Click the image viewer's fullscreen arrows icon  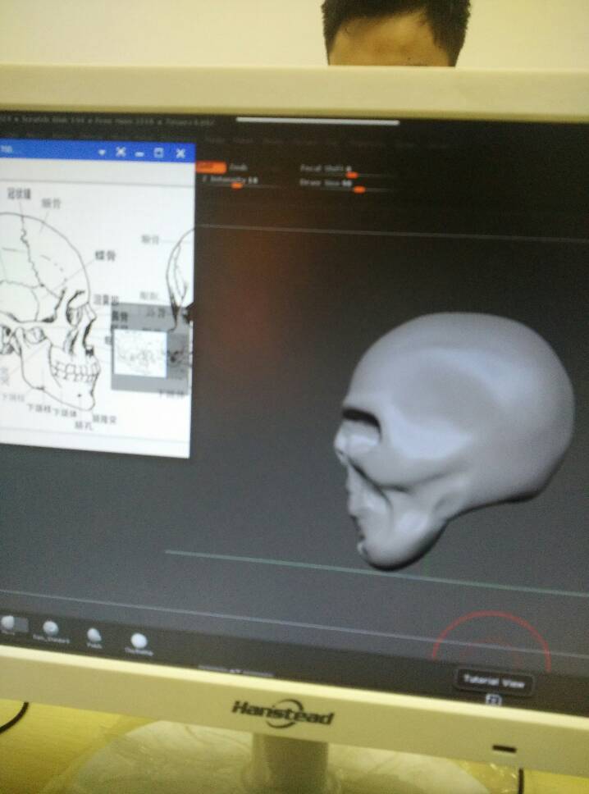[x=121, y=152]
